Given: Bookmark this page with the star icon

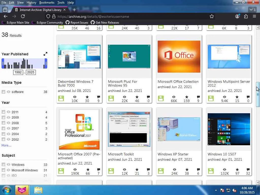Looking at the screenshot, I should [212, 16].
